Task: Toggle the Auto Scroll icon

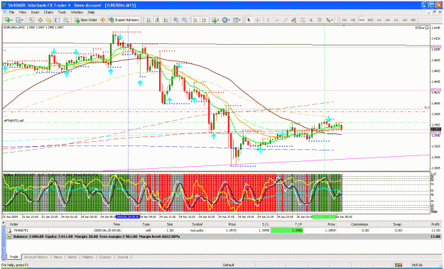Action: point(195,20)
